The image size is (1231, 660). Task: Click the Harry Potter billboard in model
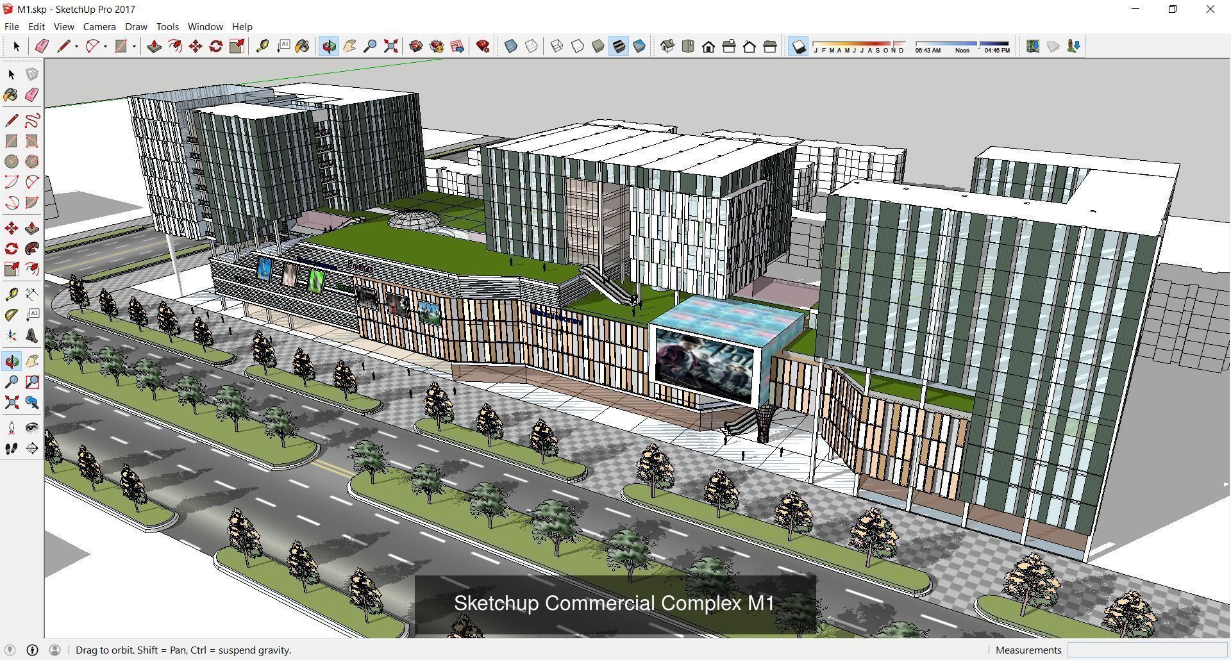pyautogui.click(x=705, y=366)
